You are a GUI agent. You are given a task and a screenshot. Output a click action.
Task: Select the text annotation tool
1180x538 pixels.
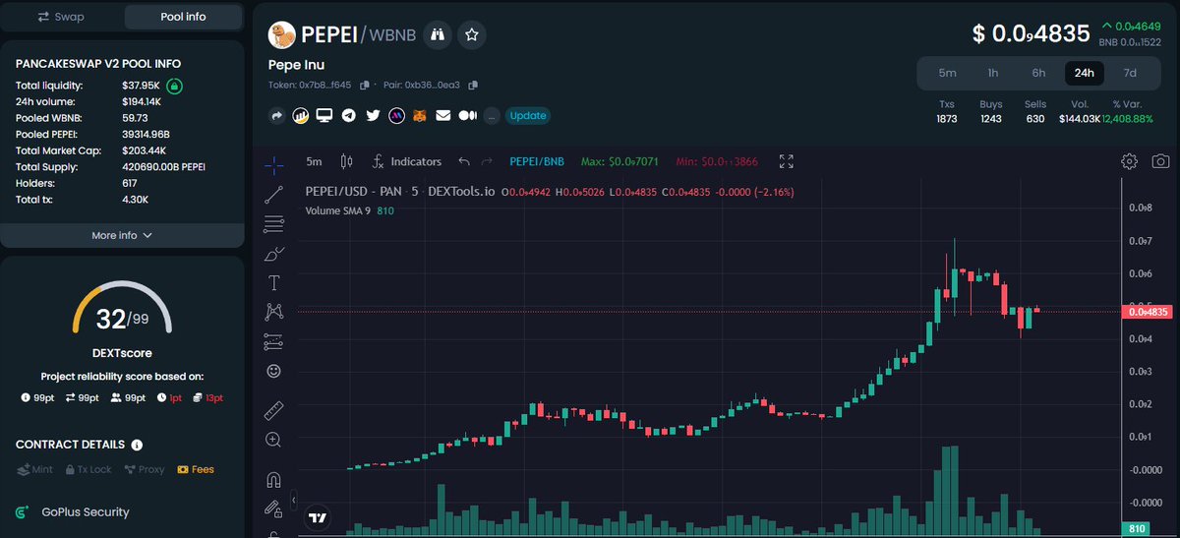coord(274,283)
